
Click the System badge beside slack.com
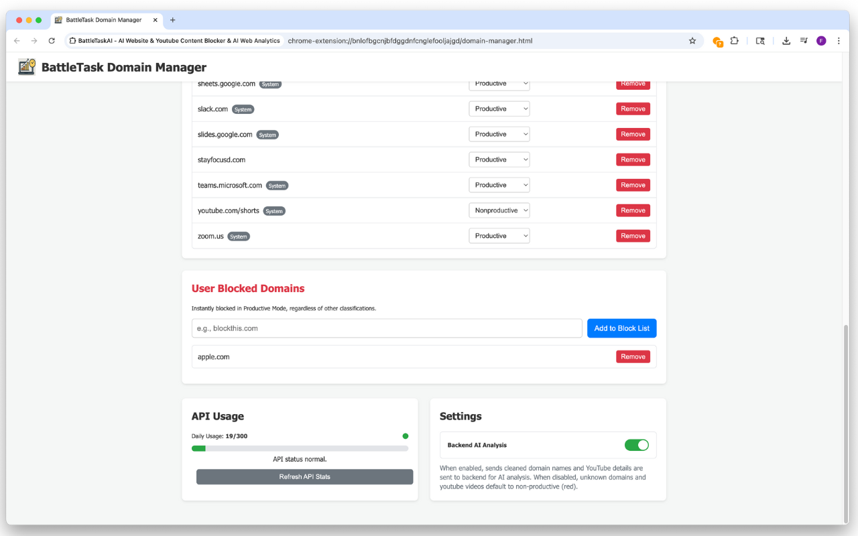pyautogui.click(x=243, y=109)
